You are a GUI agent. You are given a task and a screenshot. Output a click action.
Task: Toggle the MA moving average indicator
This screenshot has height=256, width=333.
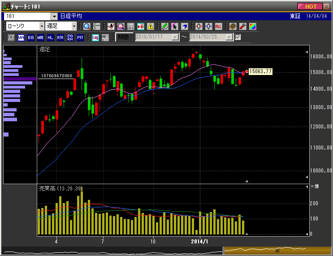(x=21, y=37)
